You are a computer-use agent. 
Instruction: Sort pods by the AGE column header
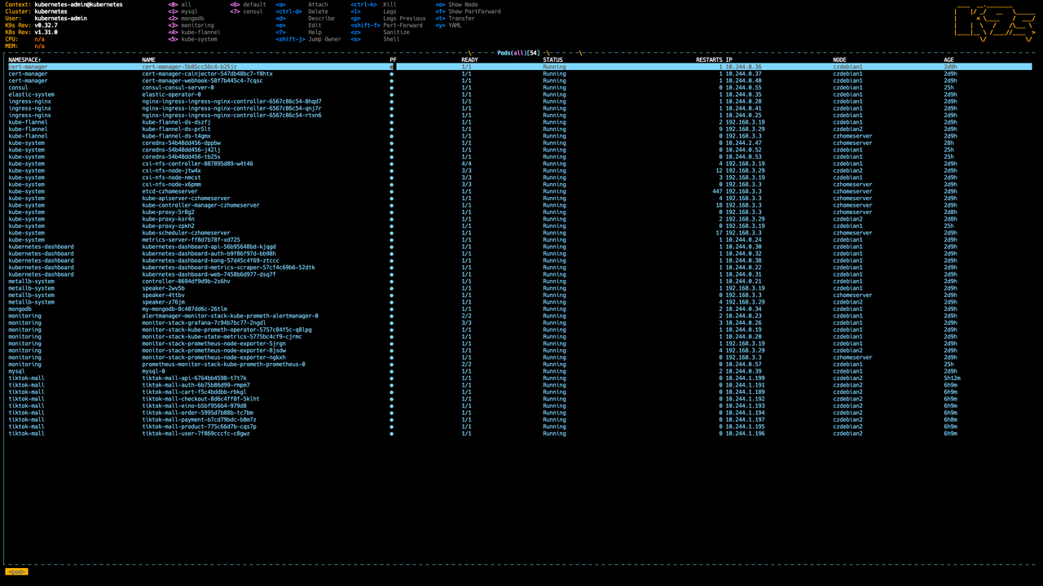(948, 59)
